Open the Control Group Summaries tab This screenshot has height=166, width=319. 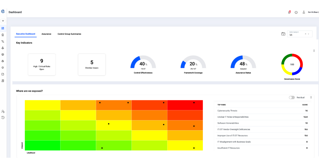[69, 34]
